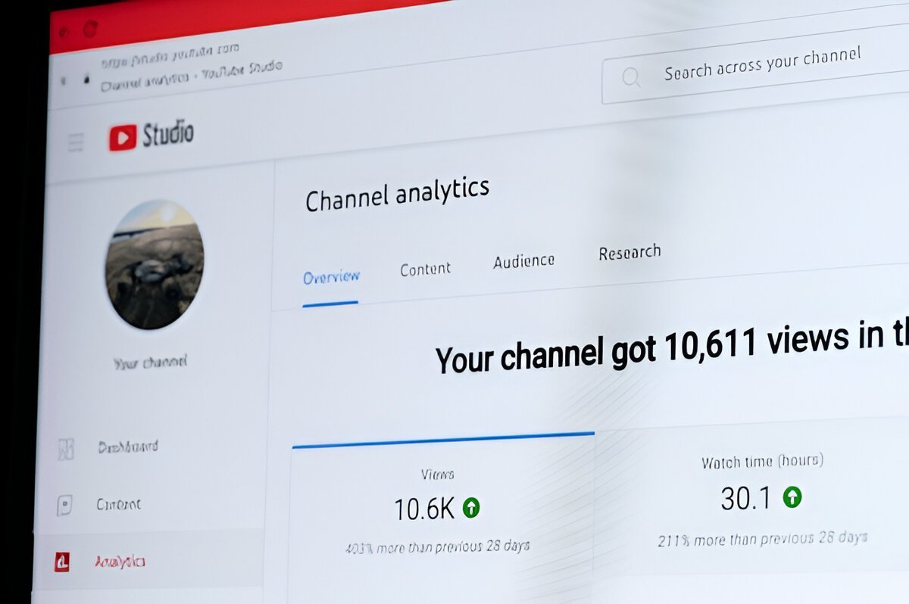Switch to the Content analytics tab
The width and height of the screenshot is (909, 604).
[425, 269]
